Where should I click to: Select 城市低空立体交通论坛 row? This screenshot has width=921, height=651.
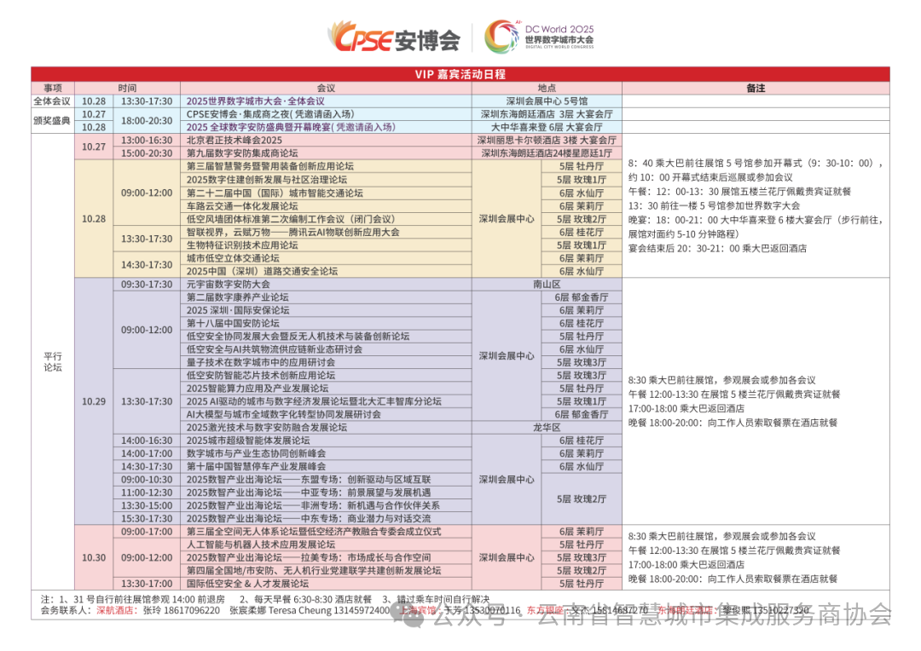coord(326,257)
